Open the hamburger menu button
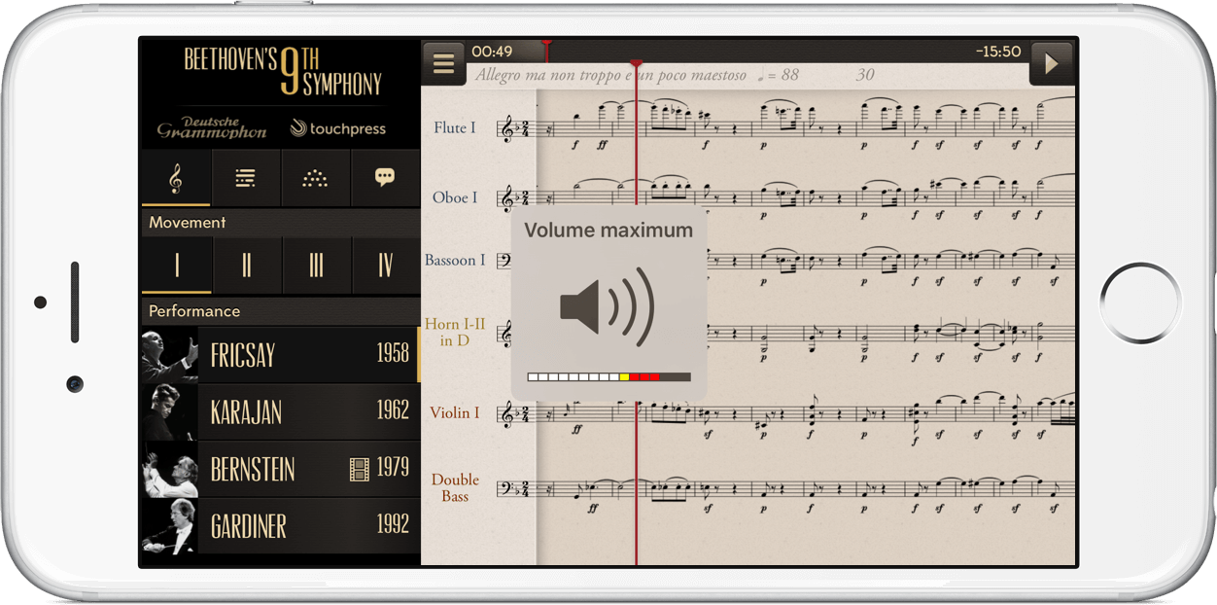Viewport: 1217px width, 605px height. pyautogui.click(x=444, y=64)
